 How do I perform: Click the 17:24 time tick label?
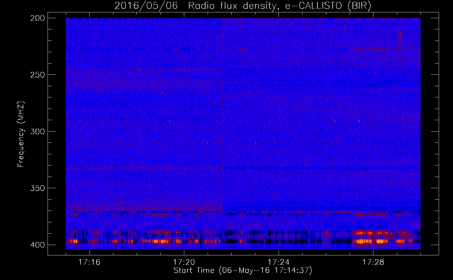[279, 262]
